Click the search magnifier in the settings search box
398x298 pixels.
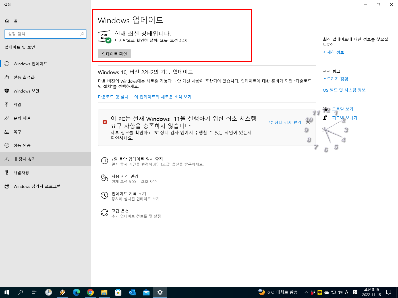tap(82, 34)
